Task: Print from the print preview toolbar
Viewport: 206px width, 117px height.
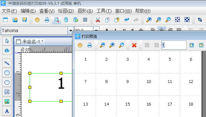Action: (x=90, y=45)
